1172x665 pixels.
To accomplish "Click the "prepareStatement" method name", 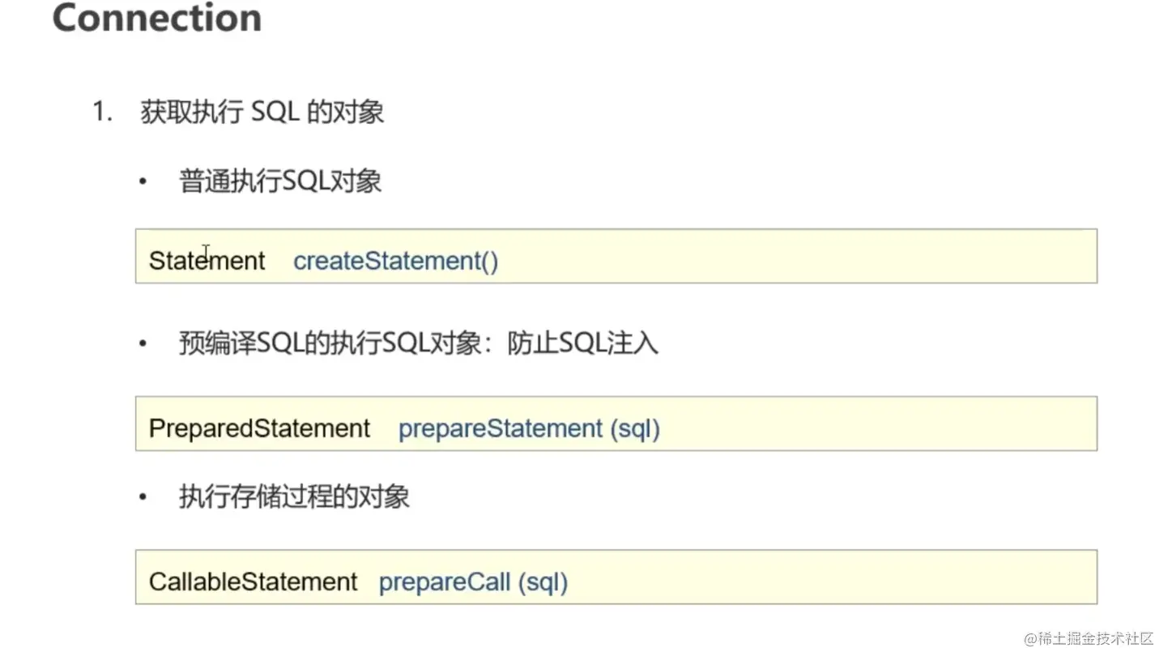I will point(501,428).
